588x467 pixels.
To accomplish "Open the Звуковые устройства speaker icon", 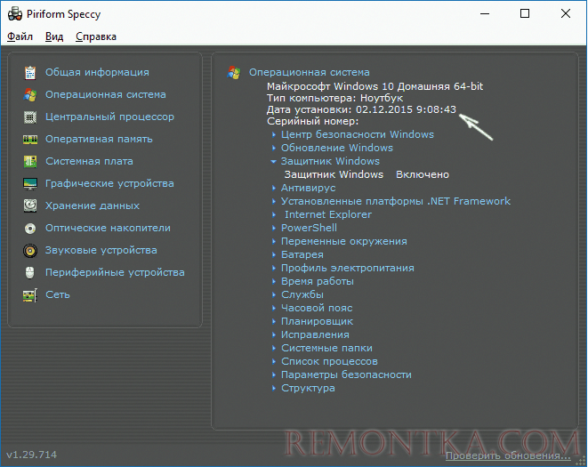I will [x=30, y=250].
